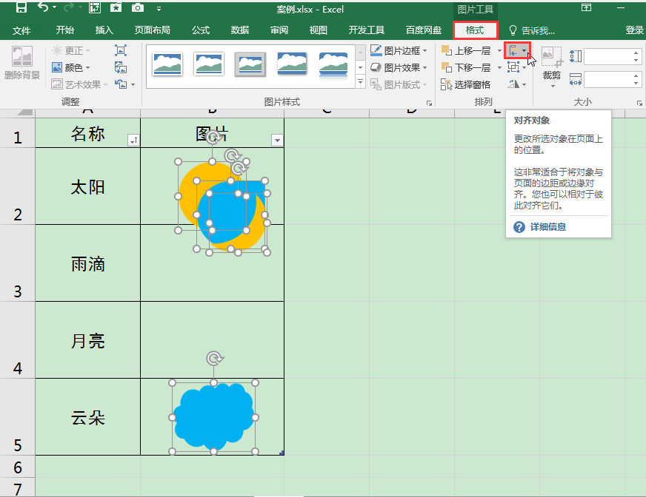The image size is (646, 497).
Task: Select row header 3
Action: coord(17,263)
